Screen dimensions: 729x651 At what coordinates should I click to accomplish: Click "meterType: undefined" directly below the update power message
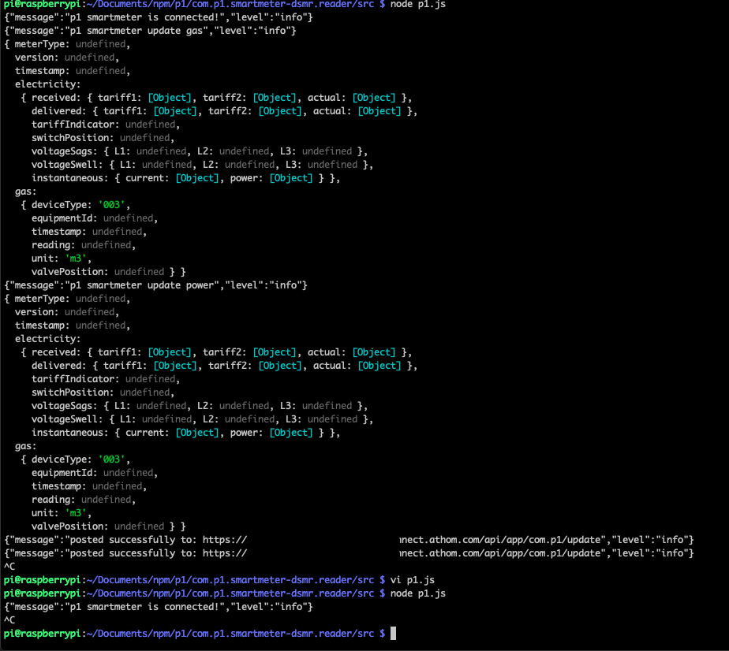[72, 299]
